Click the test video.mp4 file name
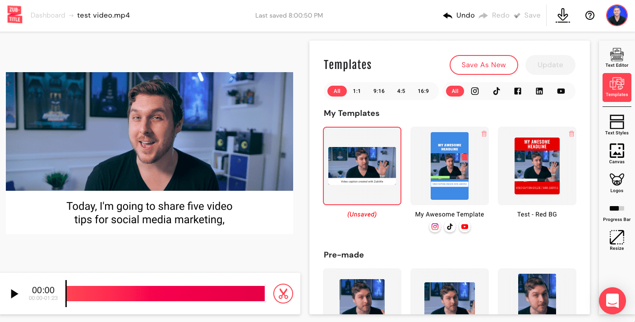The width and height of the screenshot is (635, 322). [x=104, y=15]
